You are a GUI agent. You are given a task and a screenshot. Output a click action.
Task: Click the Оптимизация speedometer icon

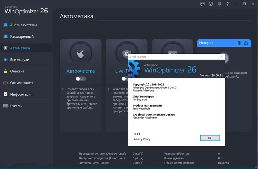click(x=5, y=83)
